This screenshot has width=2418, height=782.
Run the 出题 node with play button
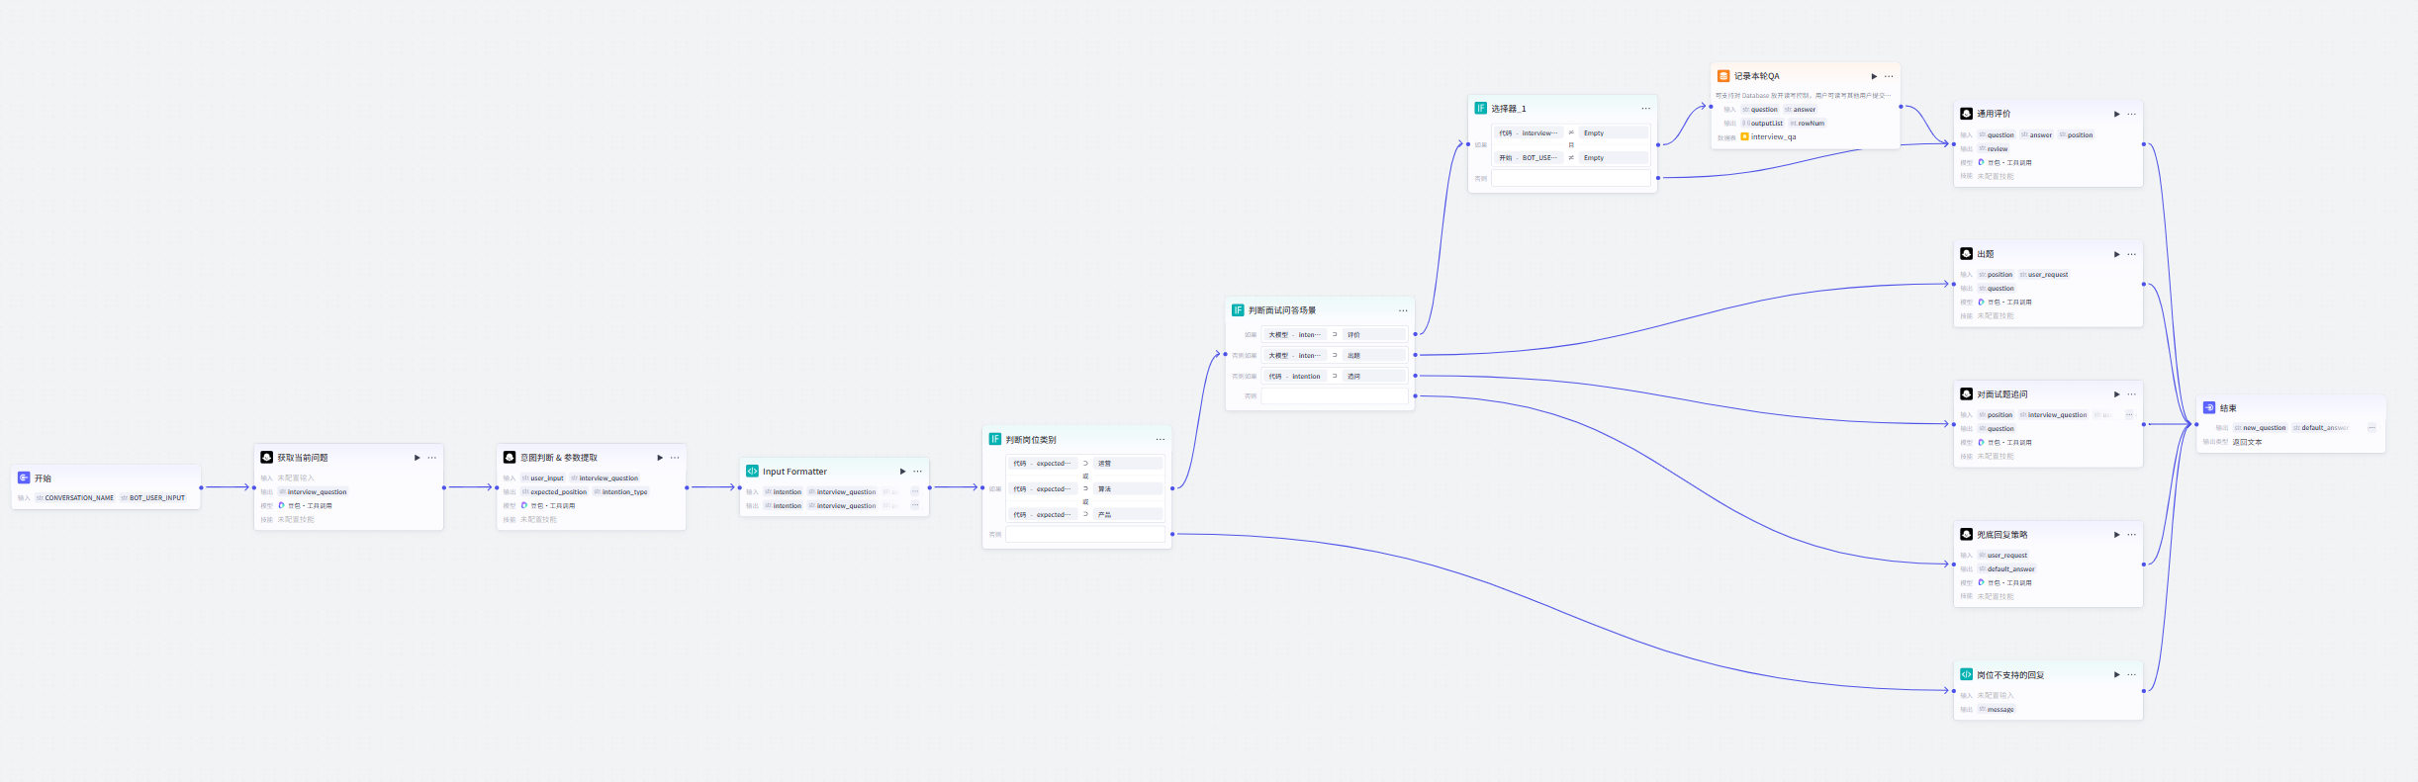pos(2116,254)
